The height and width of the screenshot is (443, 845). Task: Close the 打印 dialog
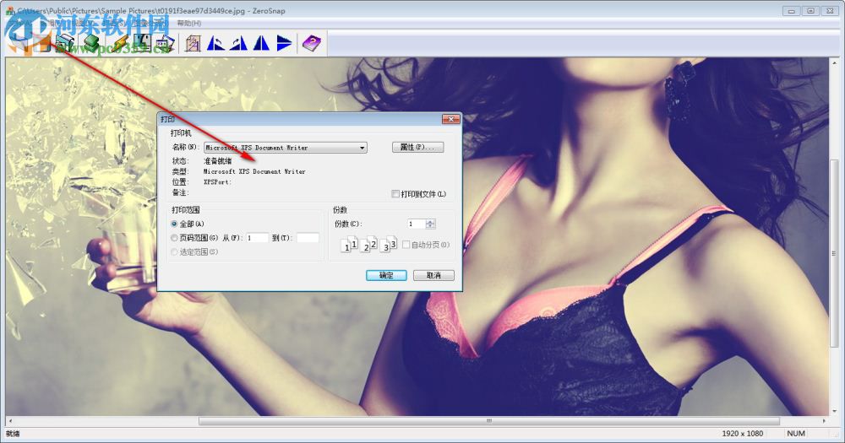(x=450, y=119)
